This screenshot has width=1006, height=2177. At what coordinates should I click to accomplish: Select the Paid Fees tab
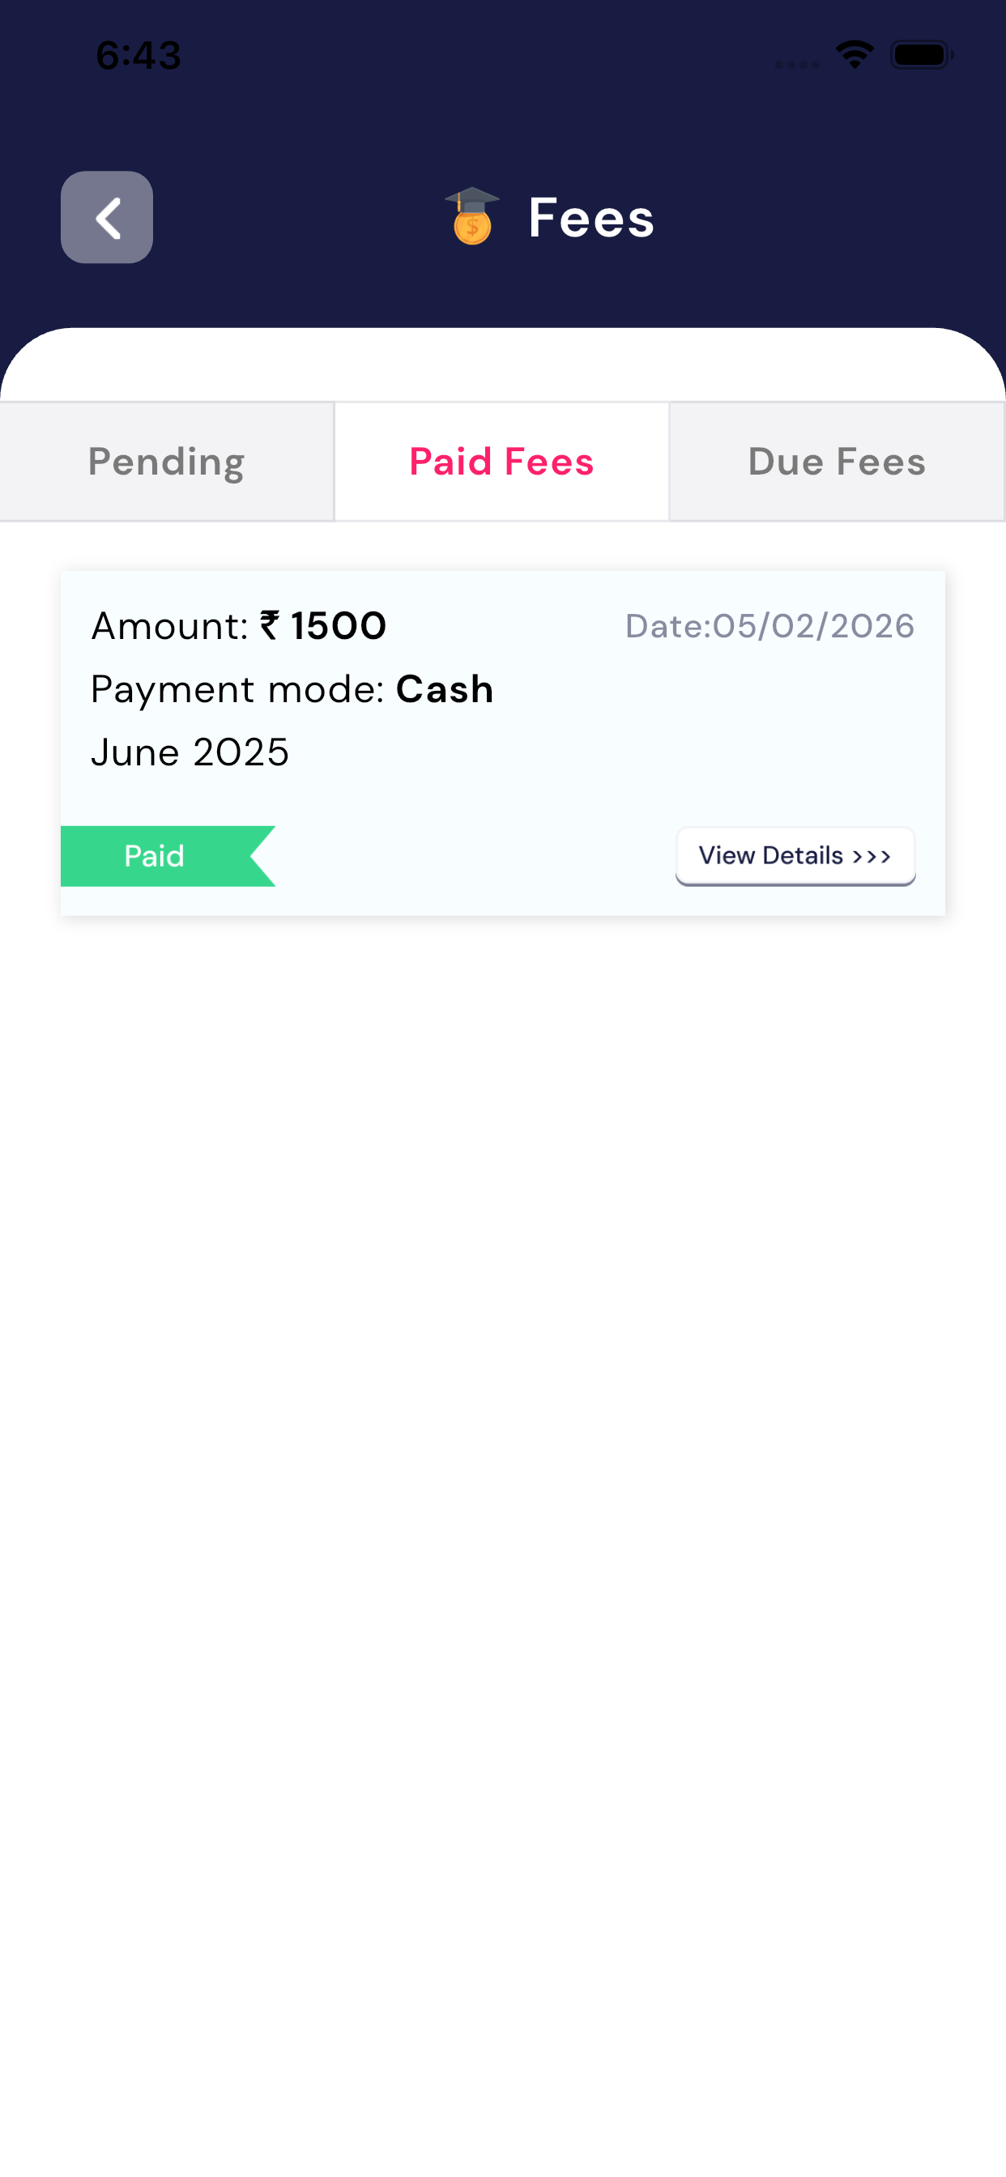click(x=501, y=462)
